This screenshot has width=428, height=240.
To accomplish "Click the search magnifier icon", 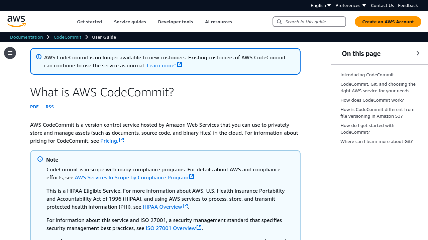I will click(279, 22).
